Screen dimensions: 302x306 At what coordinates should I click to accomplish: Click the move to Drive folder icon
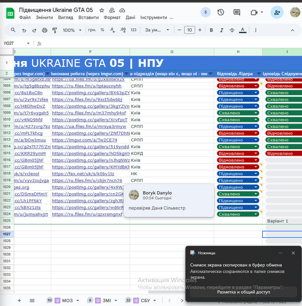click(x=112, y=10)
